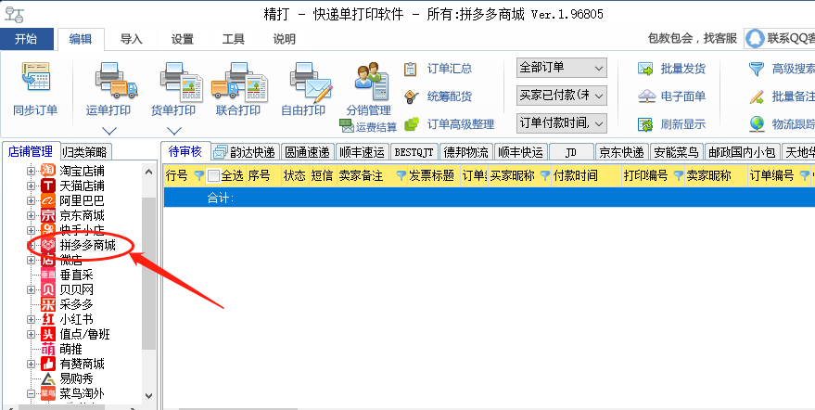Open the 全部订单 dropdown
Screen dimensions: 815x410
click(x=562, y=68)
